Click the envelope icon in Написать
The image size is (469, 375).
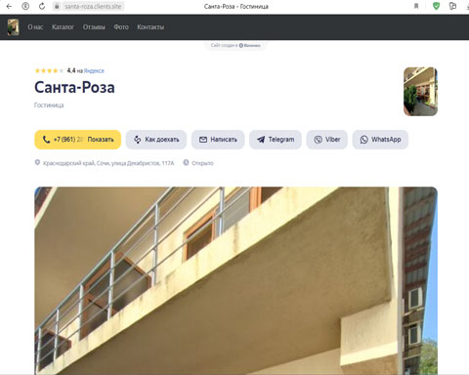pyautogui.click(x=203, y=140)
